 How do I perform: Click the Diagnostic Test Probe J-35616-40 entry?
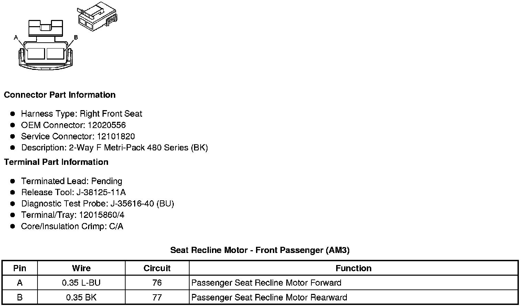pos(97,204)
